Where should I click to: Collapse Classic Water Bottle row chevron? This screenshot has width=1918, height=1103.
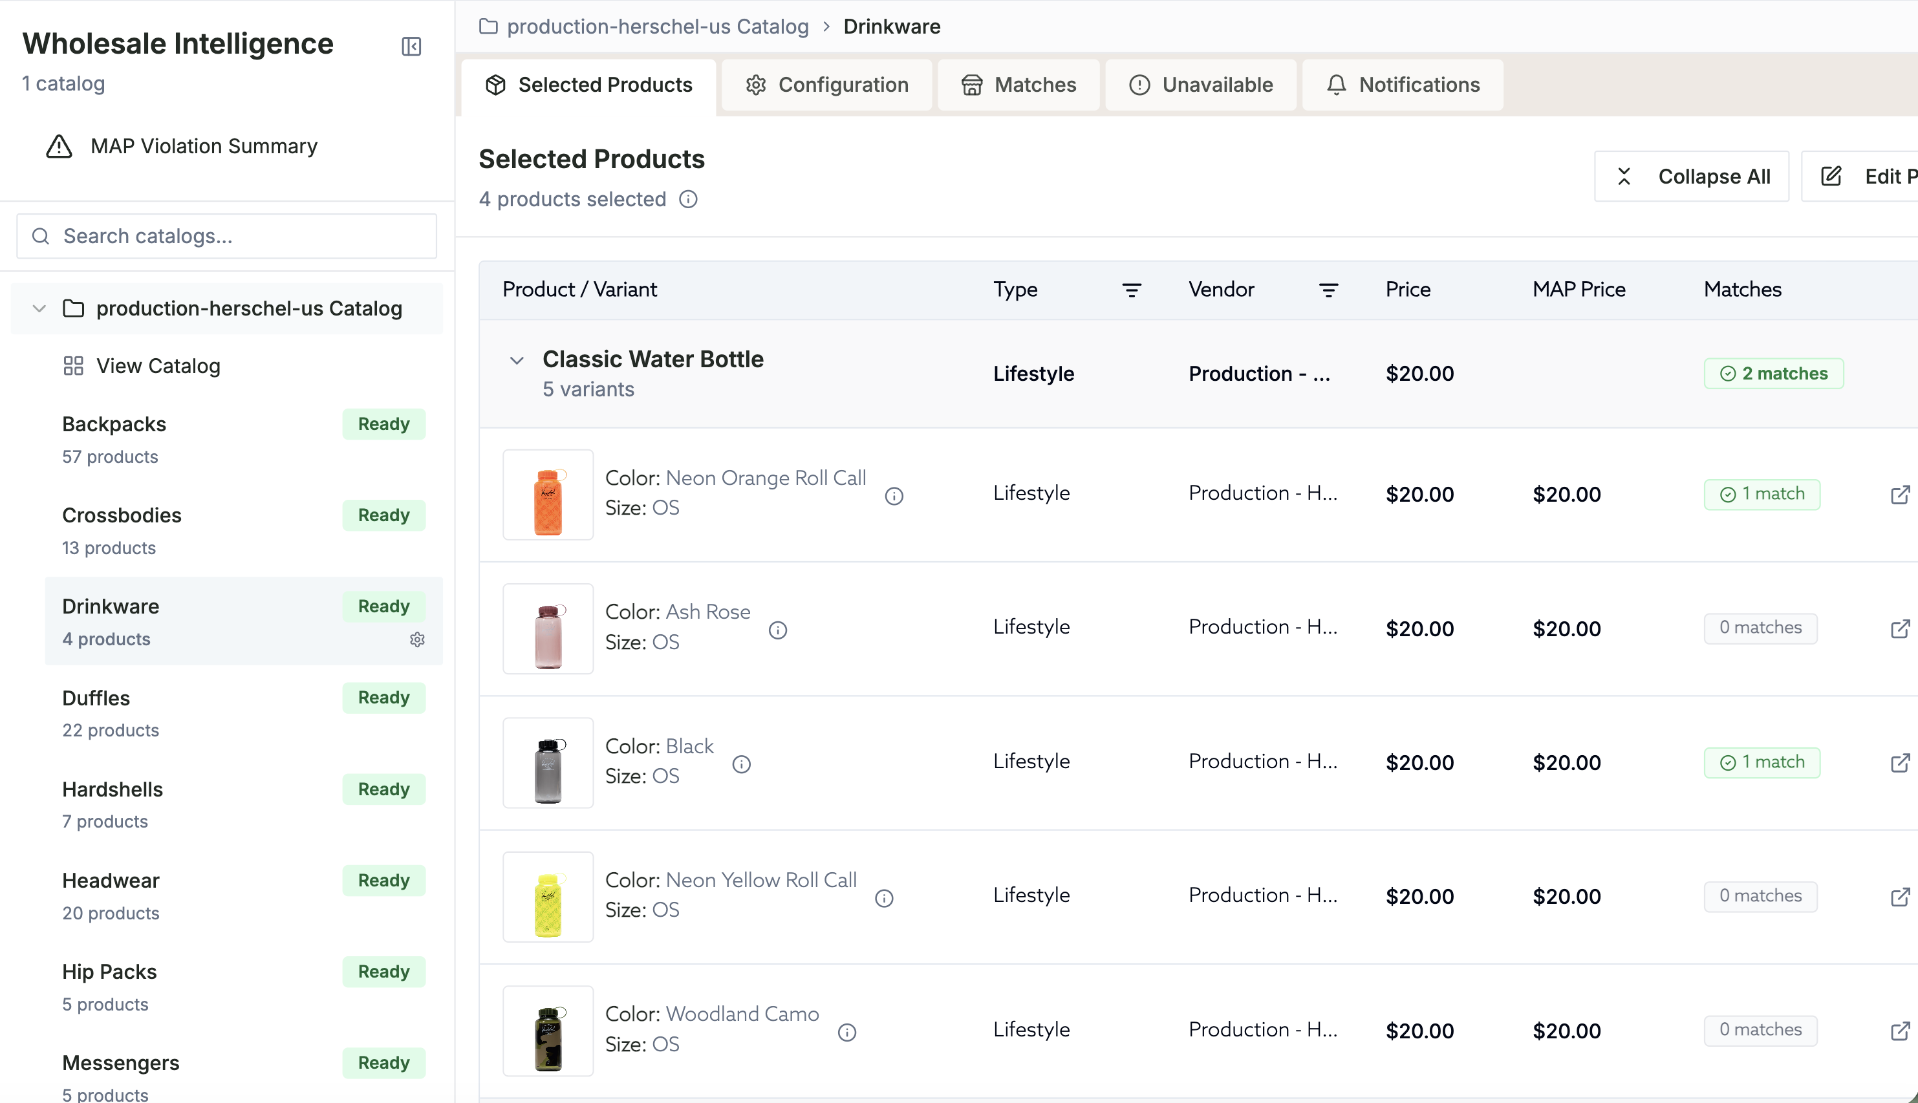517,360
